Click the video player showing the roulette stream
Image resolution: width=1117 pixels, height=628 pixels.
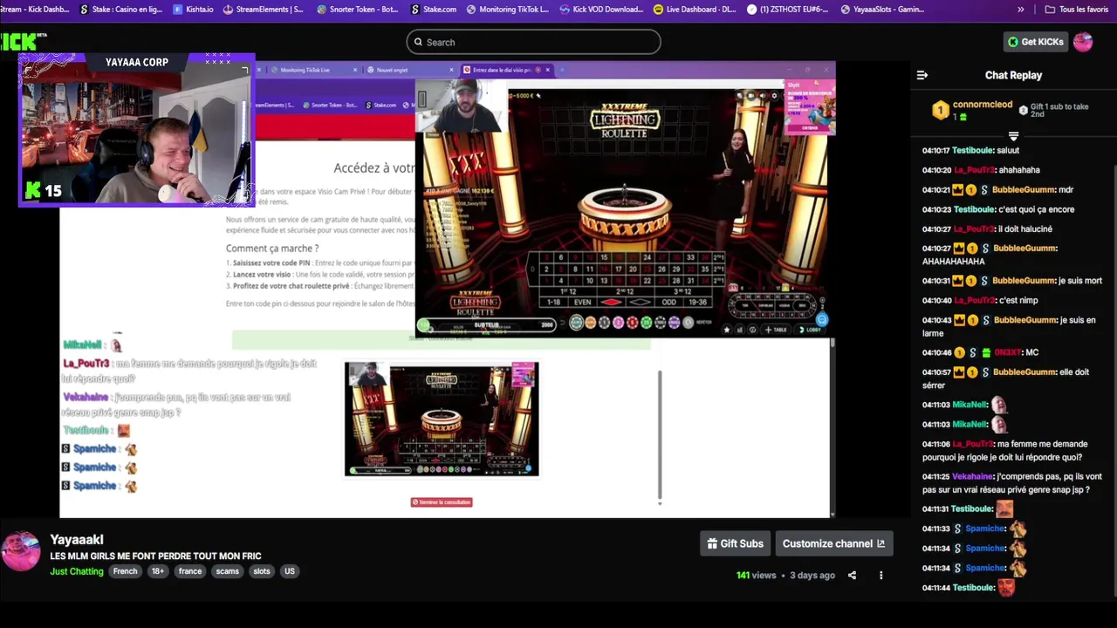coord(447,288)
